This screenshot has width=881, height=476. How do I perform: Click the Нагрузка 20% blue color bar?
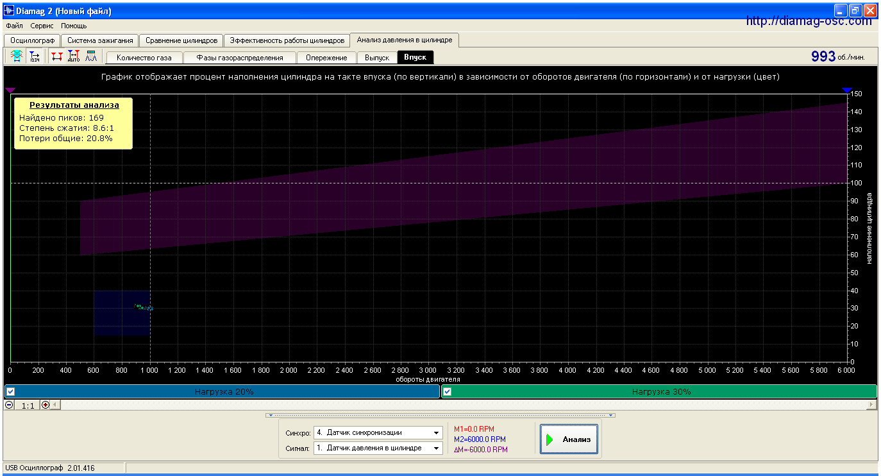coord(222,391)
